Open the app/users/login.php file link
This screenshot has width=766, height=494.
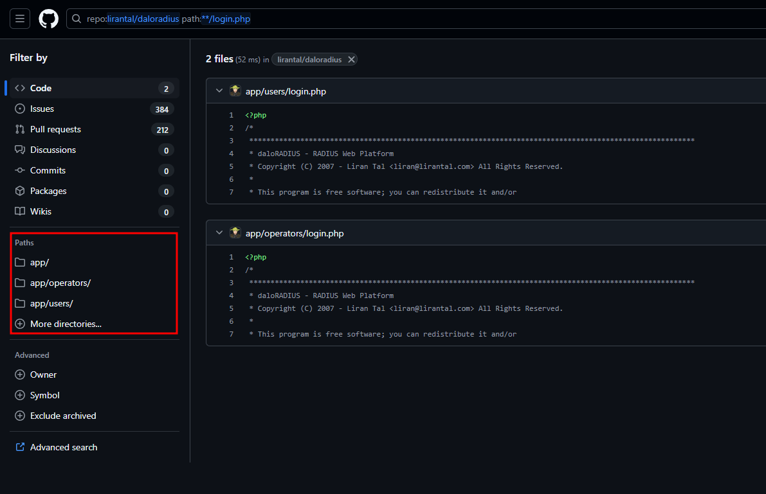click(286, 91)
